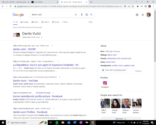Image resolution: width=156 pixels, height=125 pixels.
Task: Open Google account avatar
Action: (x=149, y=15)
